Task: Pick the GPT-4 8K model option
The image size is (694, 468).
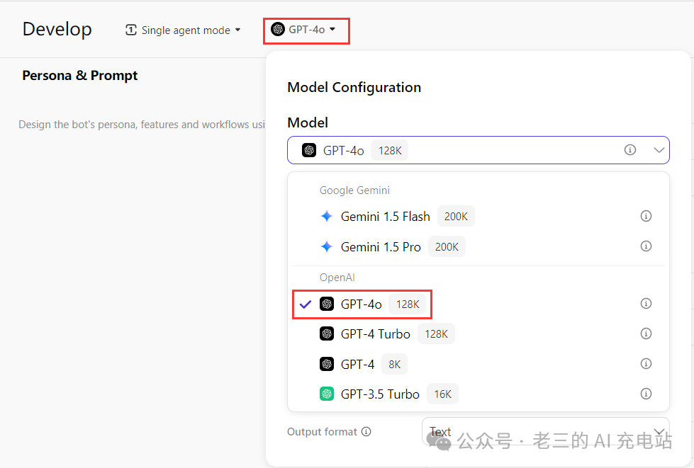Action: [357, 364]
